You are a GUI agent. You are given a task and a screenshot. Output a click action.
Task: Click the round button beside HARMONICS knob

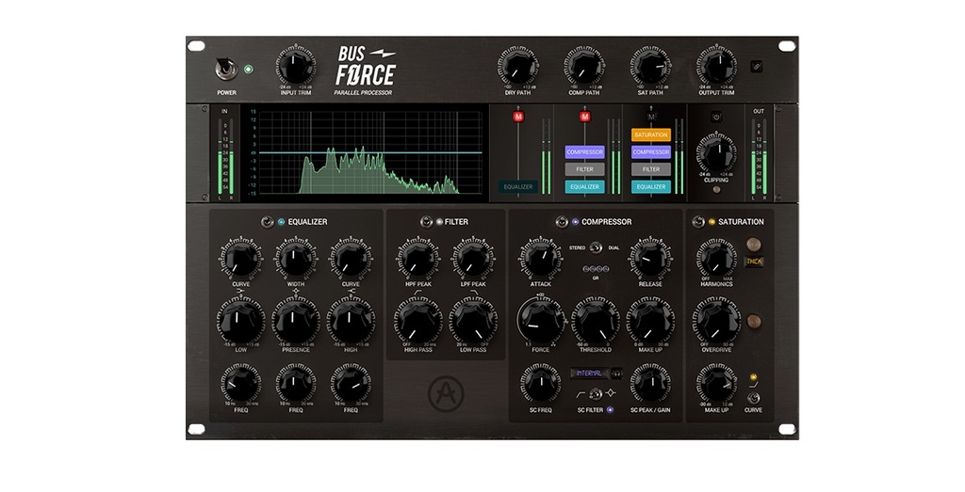(753, 245)
